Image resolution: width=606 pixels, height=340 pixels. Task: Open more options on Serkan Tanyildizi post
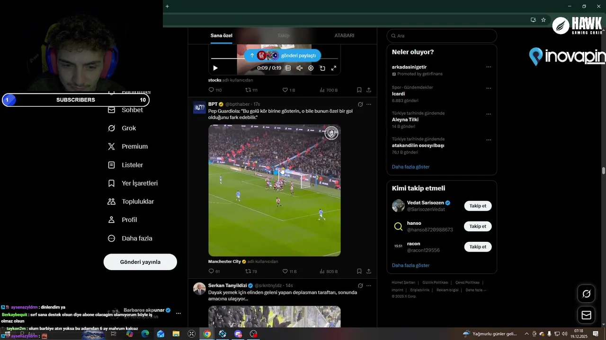tap(369, 286)
